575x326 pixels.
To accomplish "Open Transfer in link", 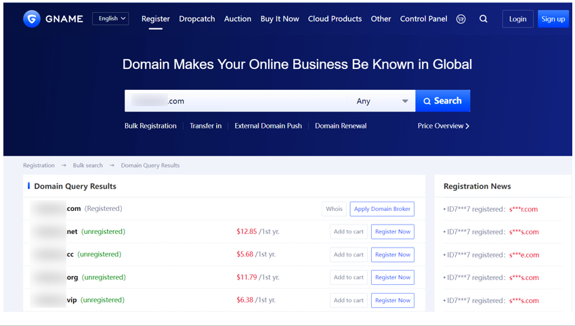I will (x=206, y=126).
